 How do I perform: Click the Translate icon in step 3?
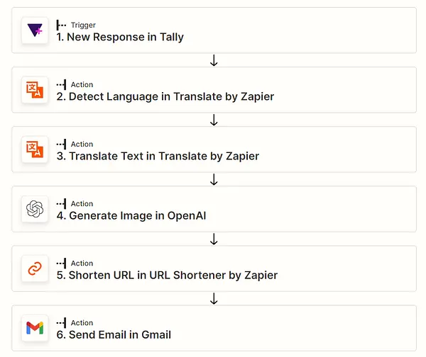[35, 149]
